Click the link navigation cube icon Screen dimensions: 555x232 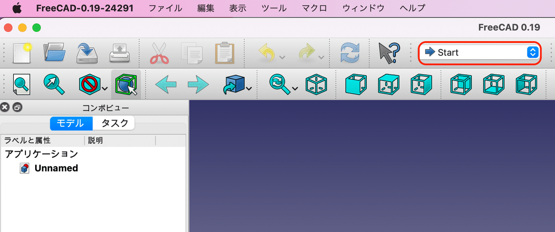[x=235, y=84]
